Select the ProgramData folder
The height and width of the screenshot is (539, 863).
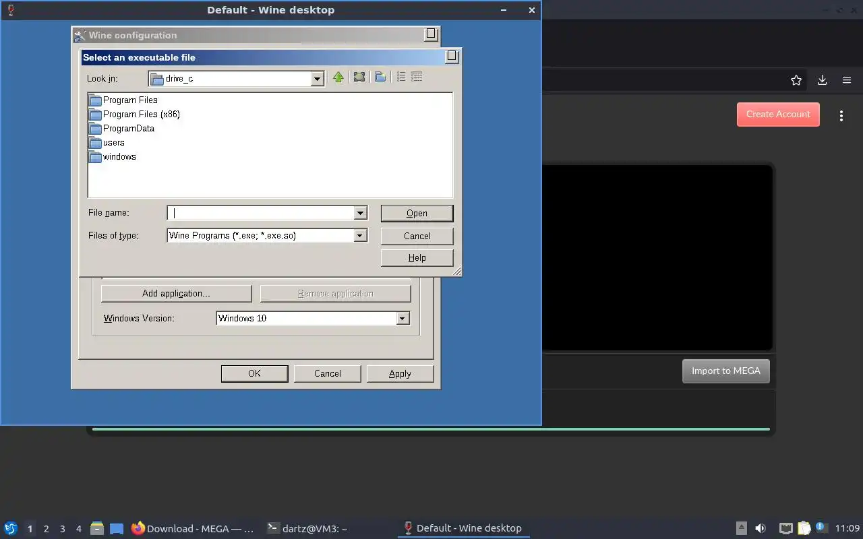pyautogui.click(x=121, y=128)
